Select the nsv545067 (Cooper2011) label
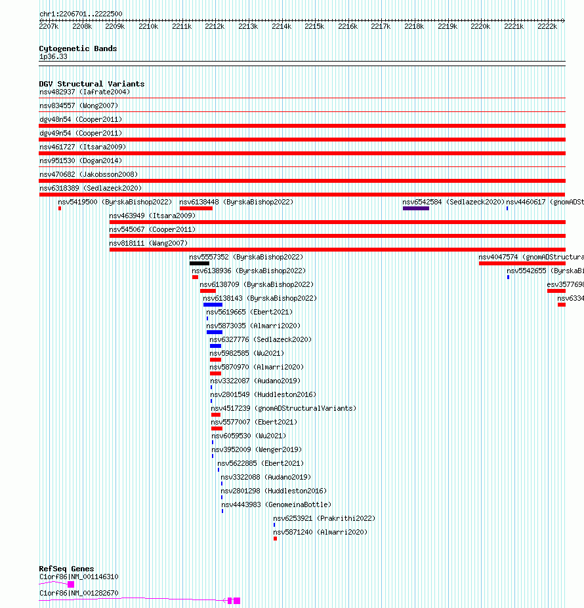Viewport: 584px width, 608px height. tap(152, 229)
